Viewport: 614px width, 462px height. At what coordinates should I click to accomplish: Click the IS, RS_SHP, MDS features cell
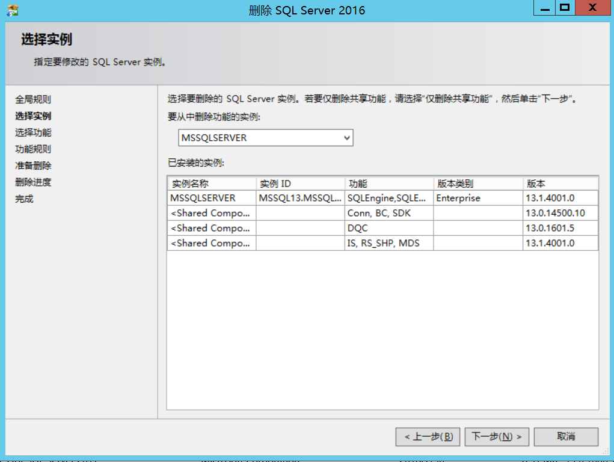(x=389, y=244)
